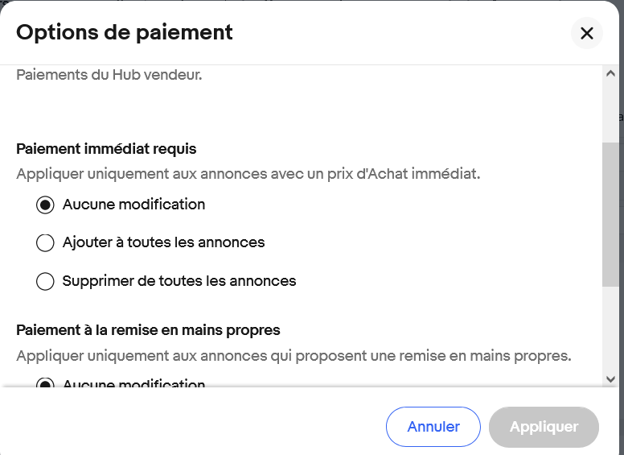Click the "Supprimer de toutes les annonces" label text

(179, 281)
